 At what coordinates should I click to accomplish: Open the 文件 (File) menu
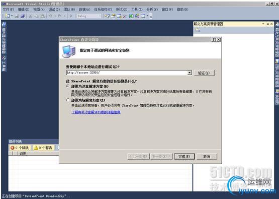[8, 9]
